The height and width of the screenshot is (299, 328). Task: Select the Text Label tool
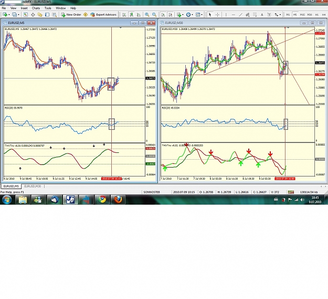pos(269,15)
